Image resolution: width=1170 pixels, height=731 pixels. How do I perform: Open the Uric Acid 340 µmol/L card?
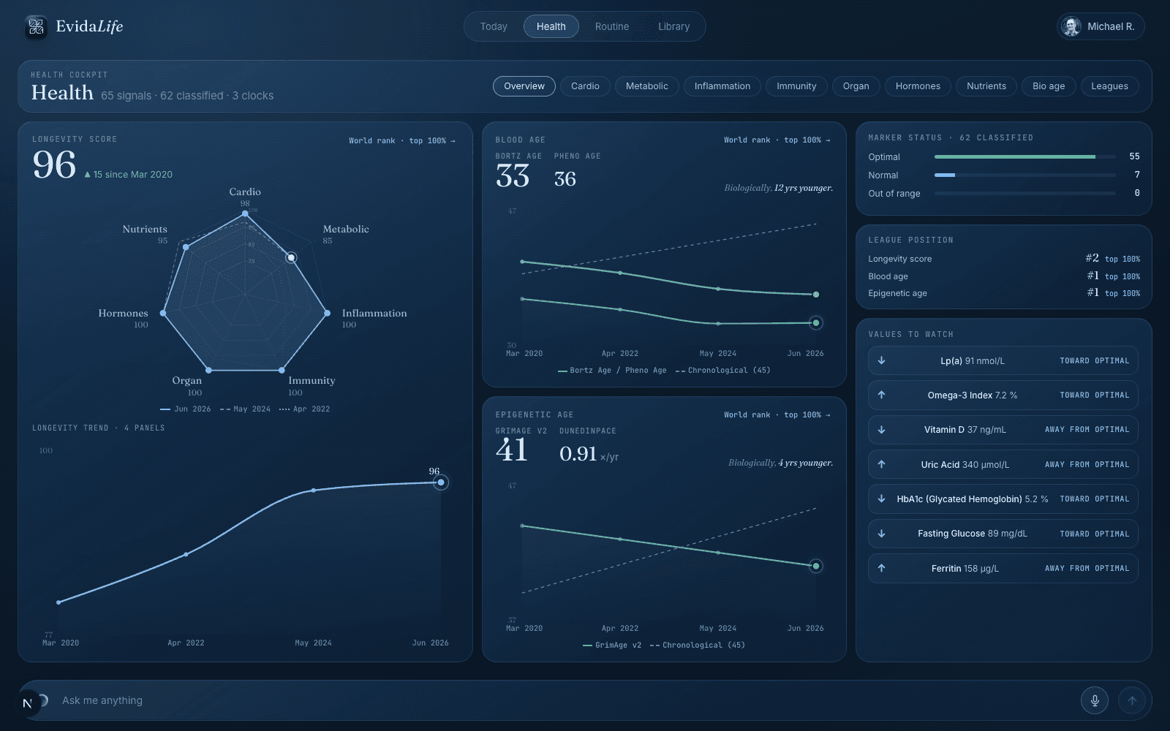coord(1003,464)
